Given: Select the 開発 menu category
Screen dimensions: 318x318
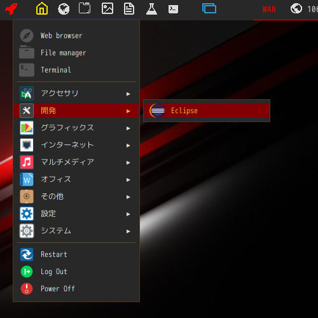Looking at the screenshot, I should coord(76,111).
